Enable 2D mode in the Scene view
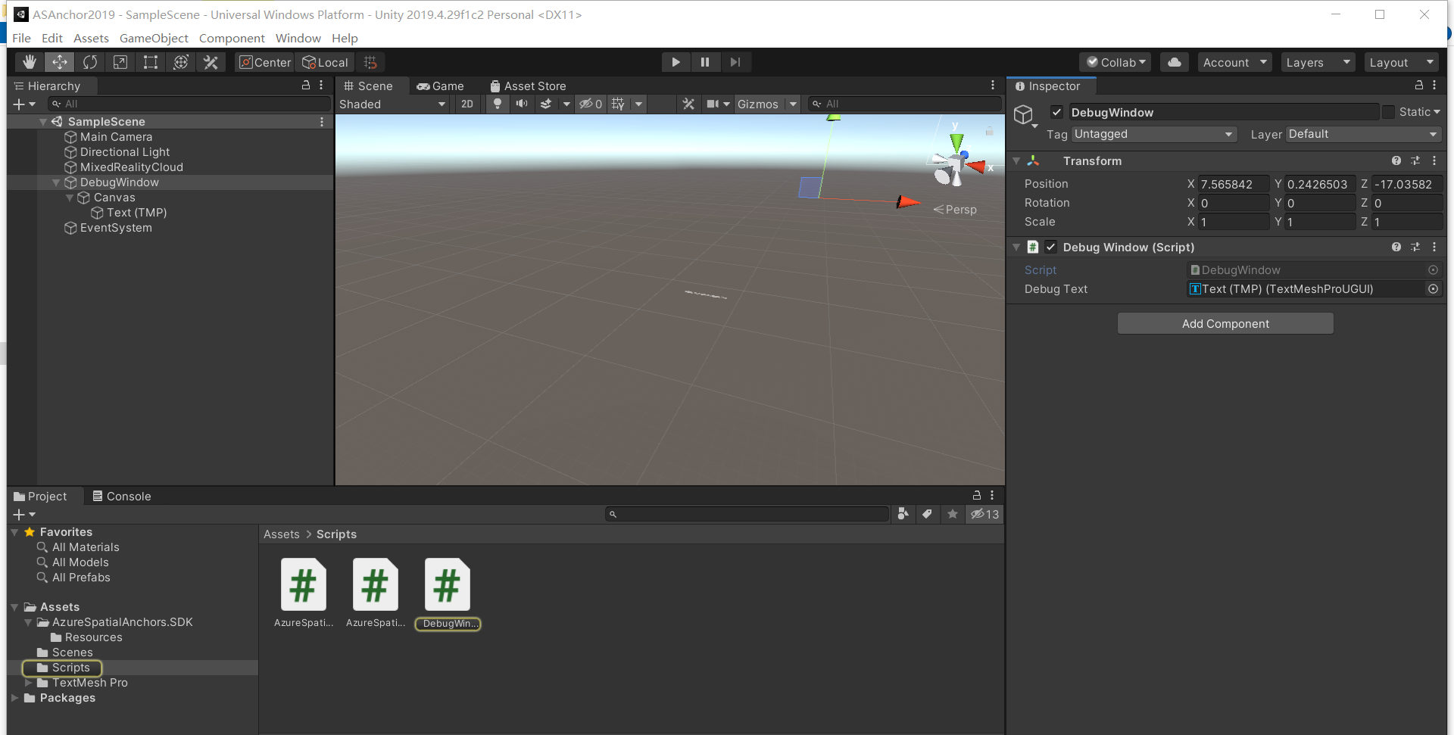 (466, 104)
